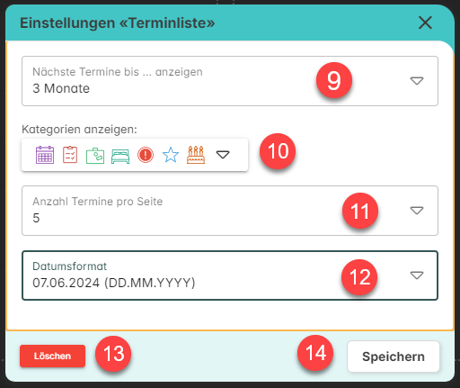The height and width of the screenshot is (388, 460).
Task: Open the 'Anzahl Termine pro Seite' dropdown
Action: pos(230,211)
